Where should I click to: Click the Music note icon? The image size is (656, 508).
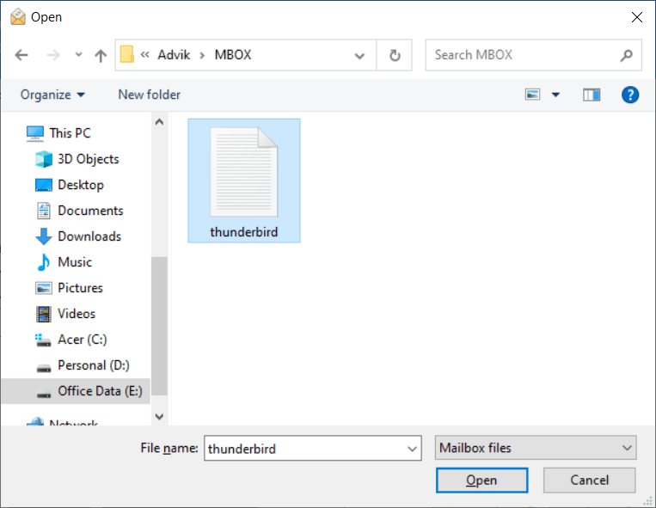tap(44, 262)
